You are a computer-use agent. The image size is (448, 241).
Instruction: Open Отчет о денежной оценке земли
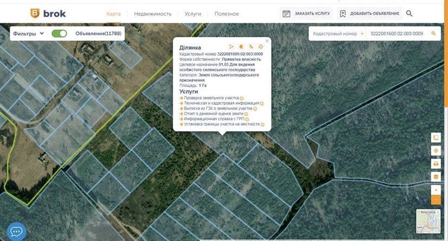point(213,114)
